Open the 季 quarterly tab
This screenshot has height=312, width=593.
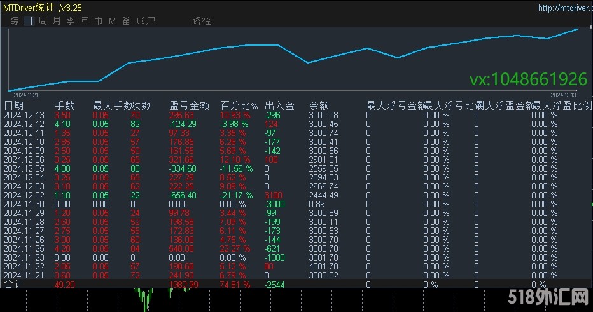pos(71,21)
